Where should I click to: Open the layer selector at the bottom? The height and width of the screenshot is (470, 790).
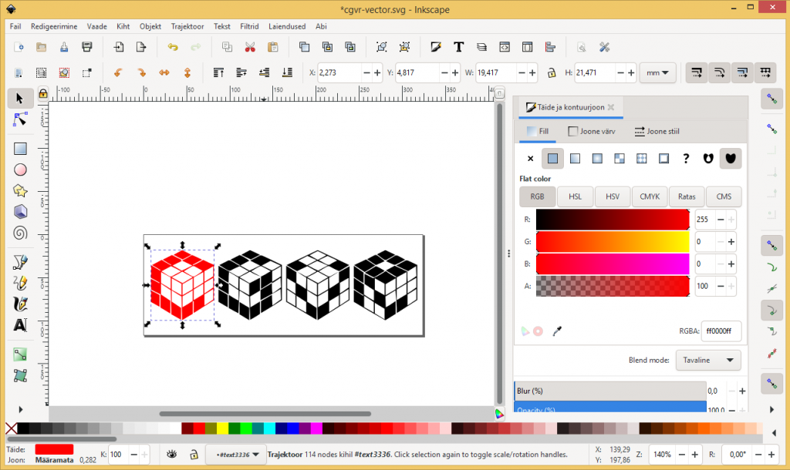(235, 455)
